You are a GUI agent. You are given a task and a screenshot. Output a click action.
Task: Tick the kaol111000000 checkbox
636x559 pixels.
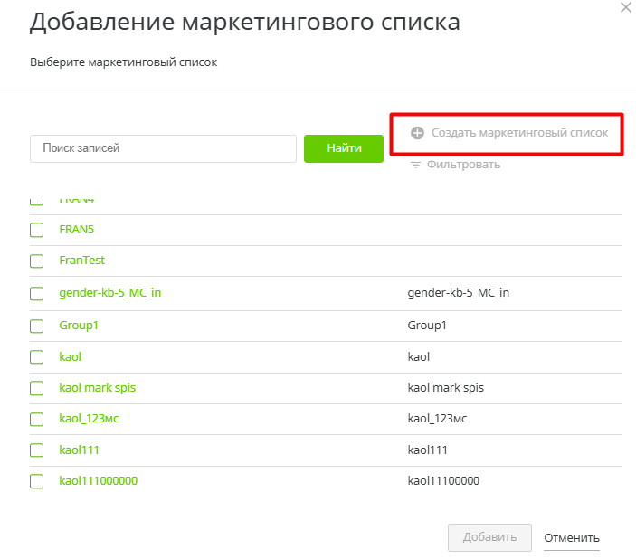[x=37, y=482]
